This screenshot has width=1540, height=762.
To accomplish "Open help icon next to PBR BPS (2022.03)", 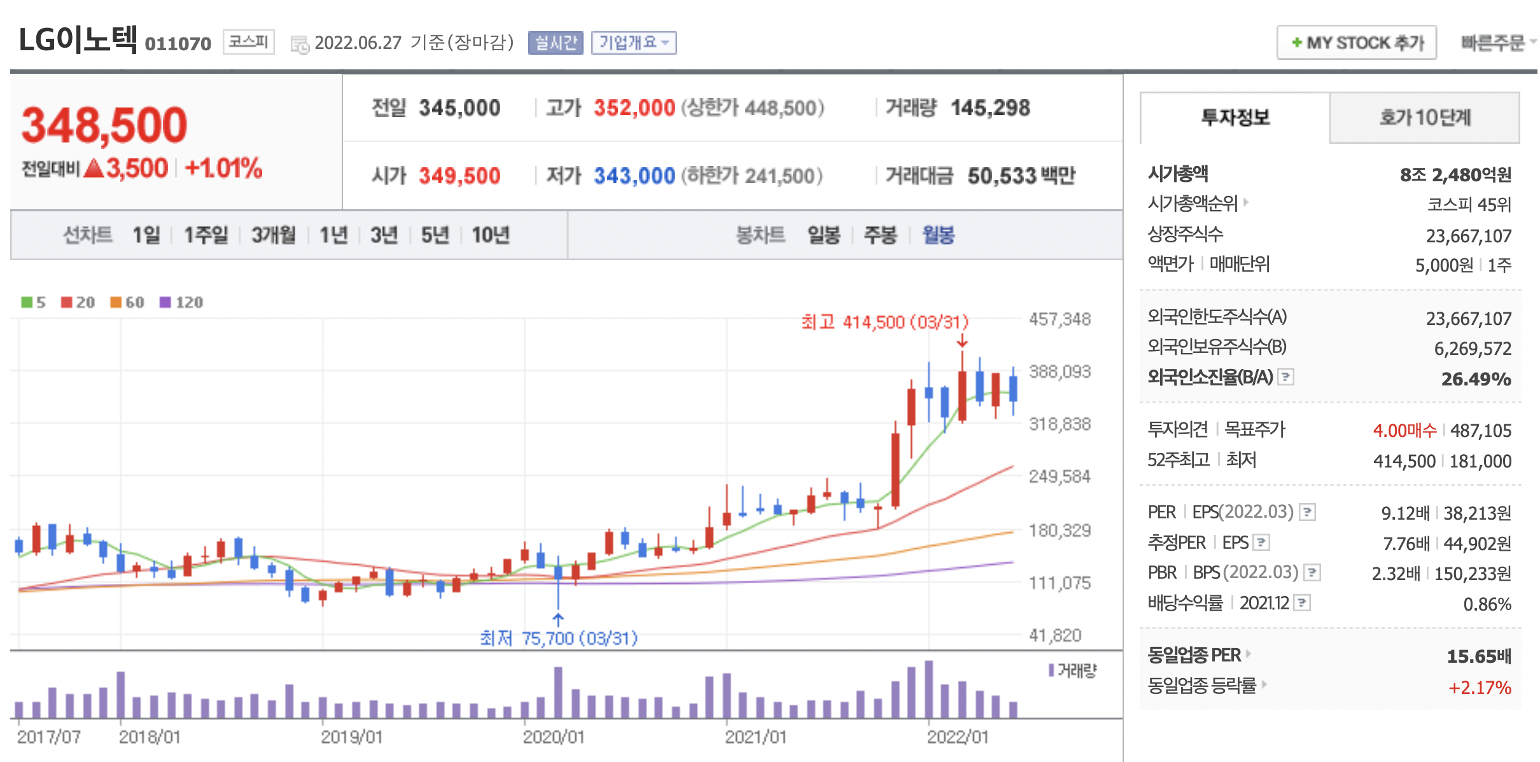I will coord(1312,572).
